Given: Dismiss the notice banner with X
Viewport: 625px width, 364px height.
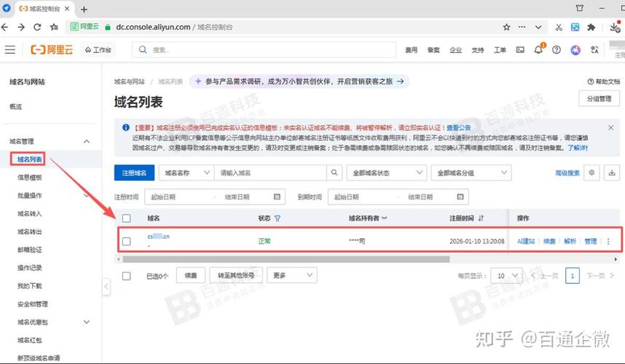Looking at the screenshot, I should pos(610,127).
